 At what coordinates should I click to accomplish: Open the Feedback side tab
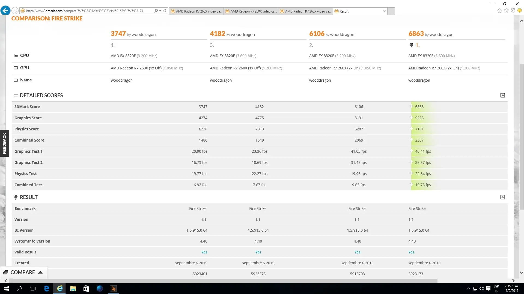(x=4, y=143)
